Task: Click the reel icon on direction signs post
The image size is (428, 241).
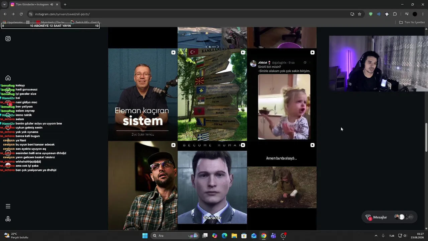Action: pos(243,53)
